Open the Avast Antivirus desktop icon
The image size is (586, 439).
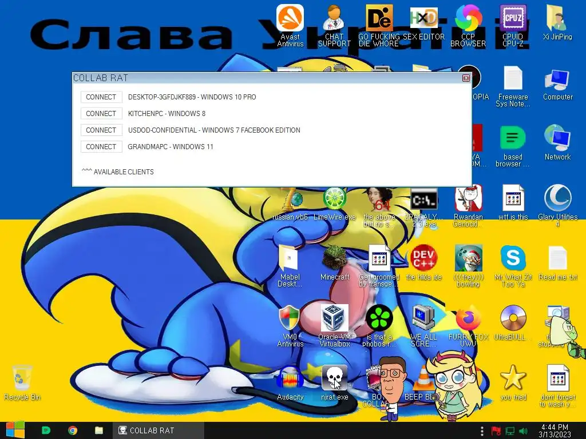[290, 25]
